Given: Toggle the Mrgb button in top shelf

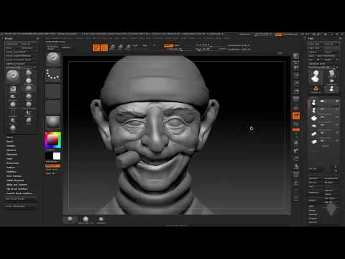Looking at the screenshot, I should (135, 45).
